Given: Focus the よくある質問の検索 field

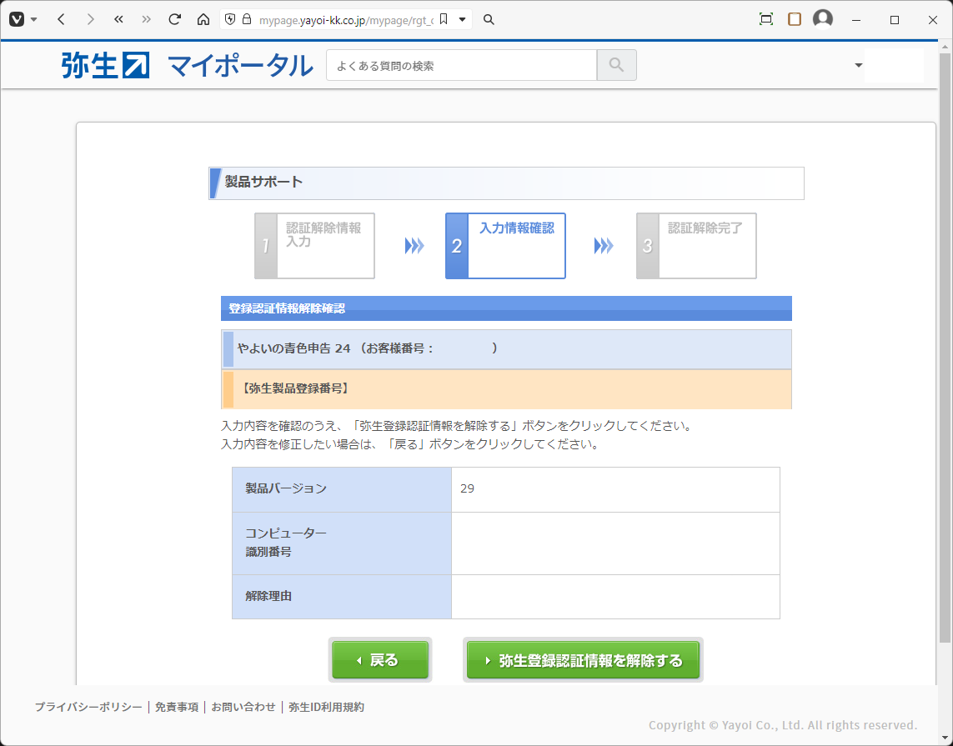Looking at the screenshot, I should [461, 65].
